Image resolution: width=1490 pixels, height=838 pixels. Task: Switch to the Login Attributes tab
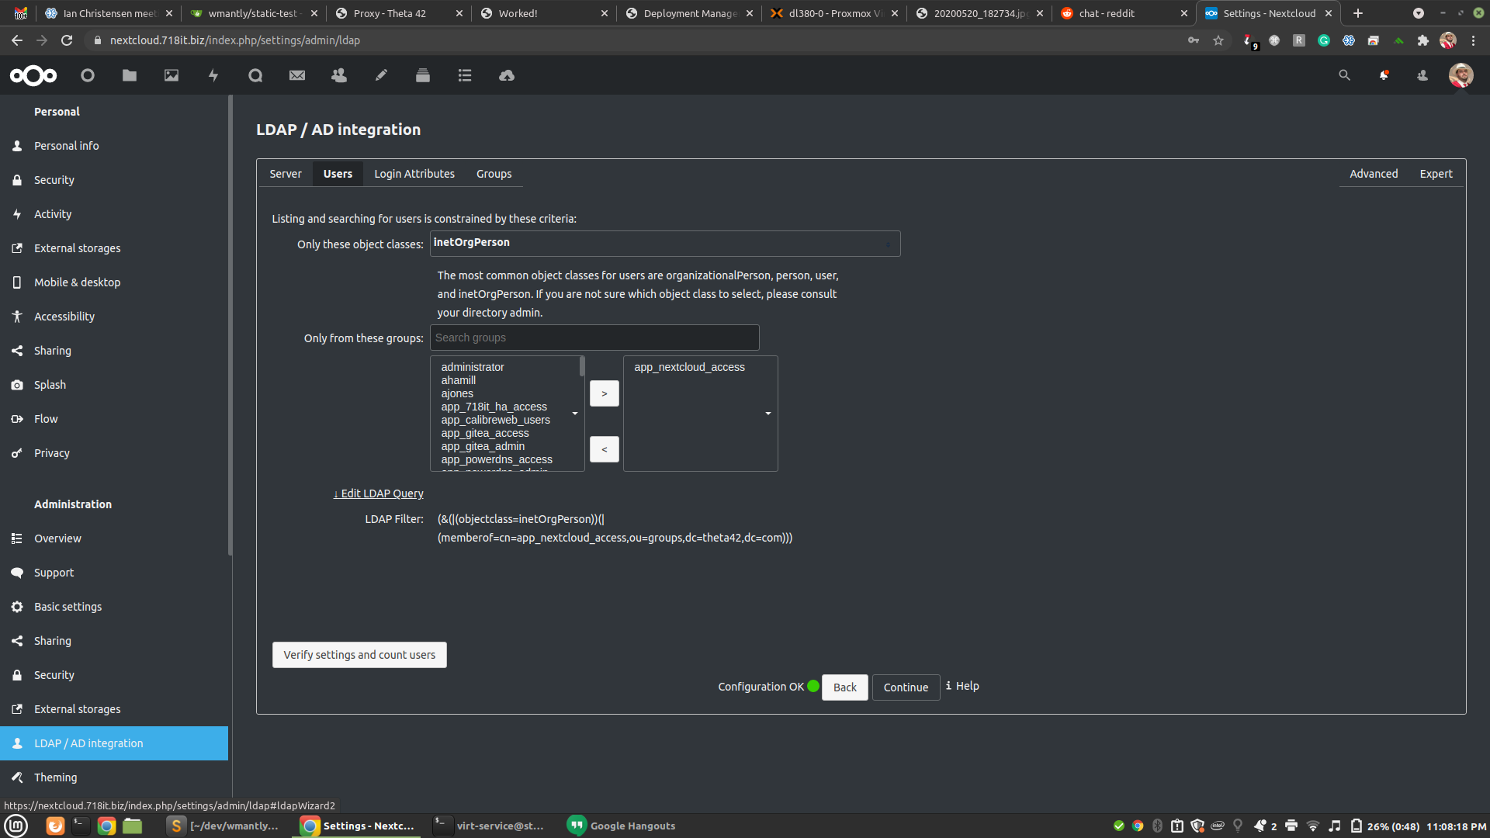point(414,174)
